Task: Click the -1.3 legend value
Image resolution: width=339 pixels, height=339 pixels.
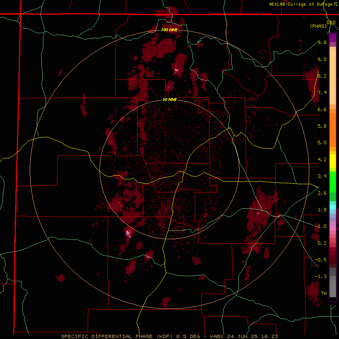Action: pyautogui.click(x=321, y=276)
